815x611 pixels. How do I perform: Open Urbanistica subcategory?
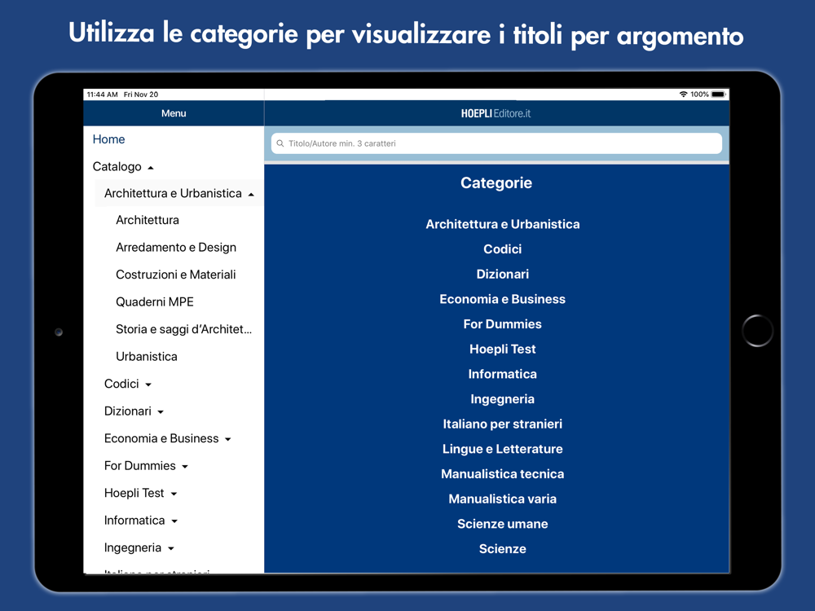(x=146, y=357)
